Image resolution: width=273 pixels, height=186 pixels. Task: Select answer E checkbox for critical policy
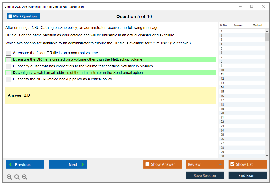point(9,79)
